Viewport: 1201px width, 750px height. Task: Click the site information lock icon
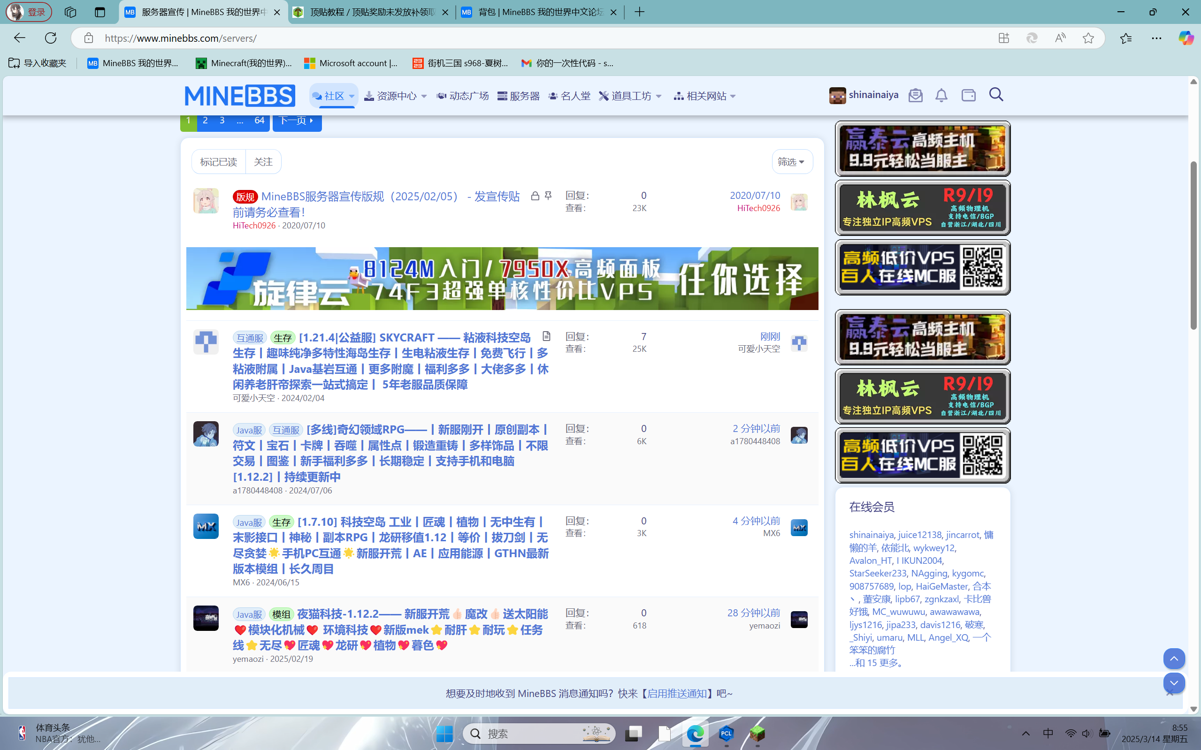point(88,38)
